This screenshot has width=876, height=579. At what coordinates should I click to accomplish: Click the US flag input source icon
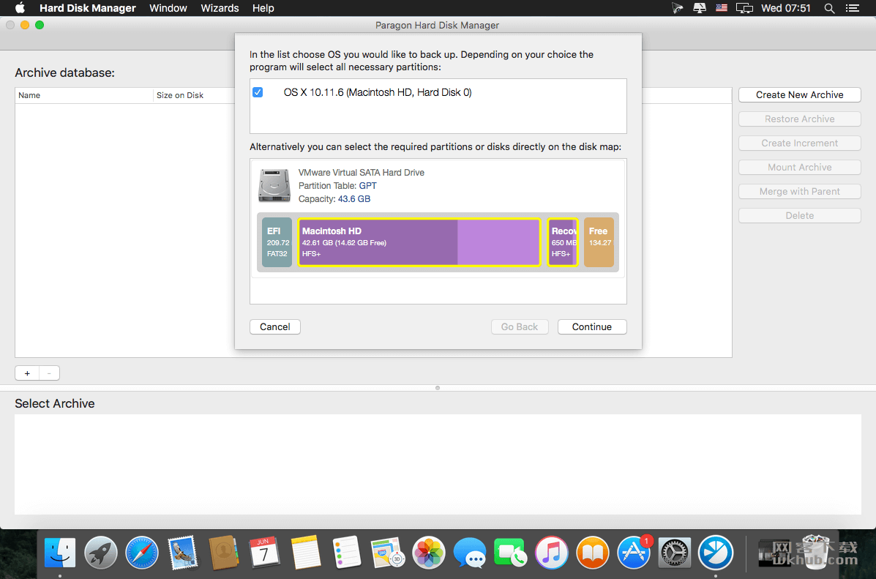tap(722, 8)
